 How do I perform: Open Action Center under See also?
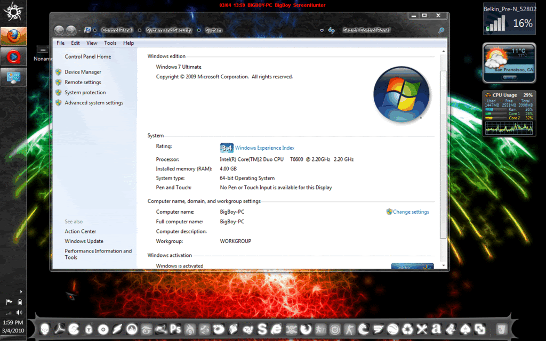80,231
